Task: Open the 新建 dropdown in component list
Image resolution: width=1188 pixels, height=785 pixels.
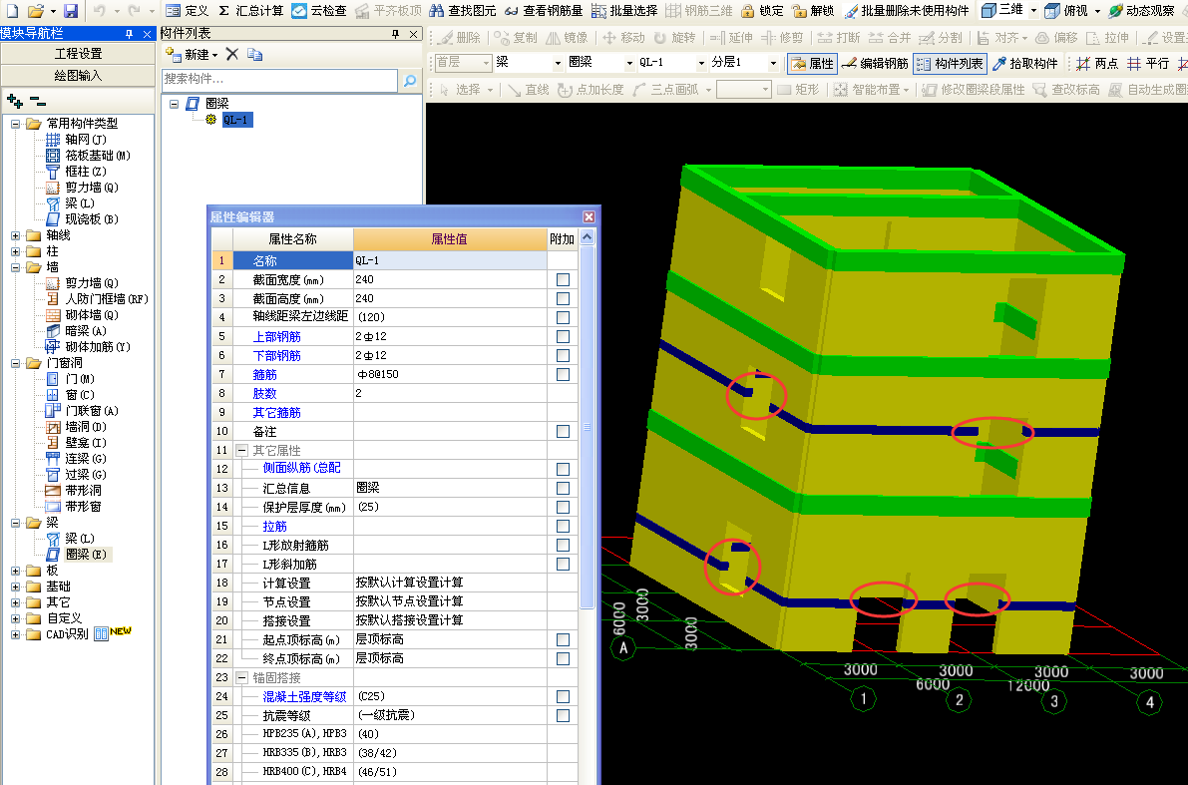Action: click(214, 55)
